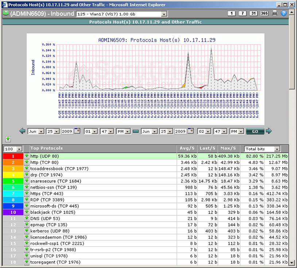Click the green arrow icon for tcoaddressbook row
The image size is (297, 268).
click(x=27, y=169)
